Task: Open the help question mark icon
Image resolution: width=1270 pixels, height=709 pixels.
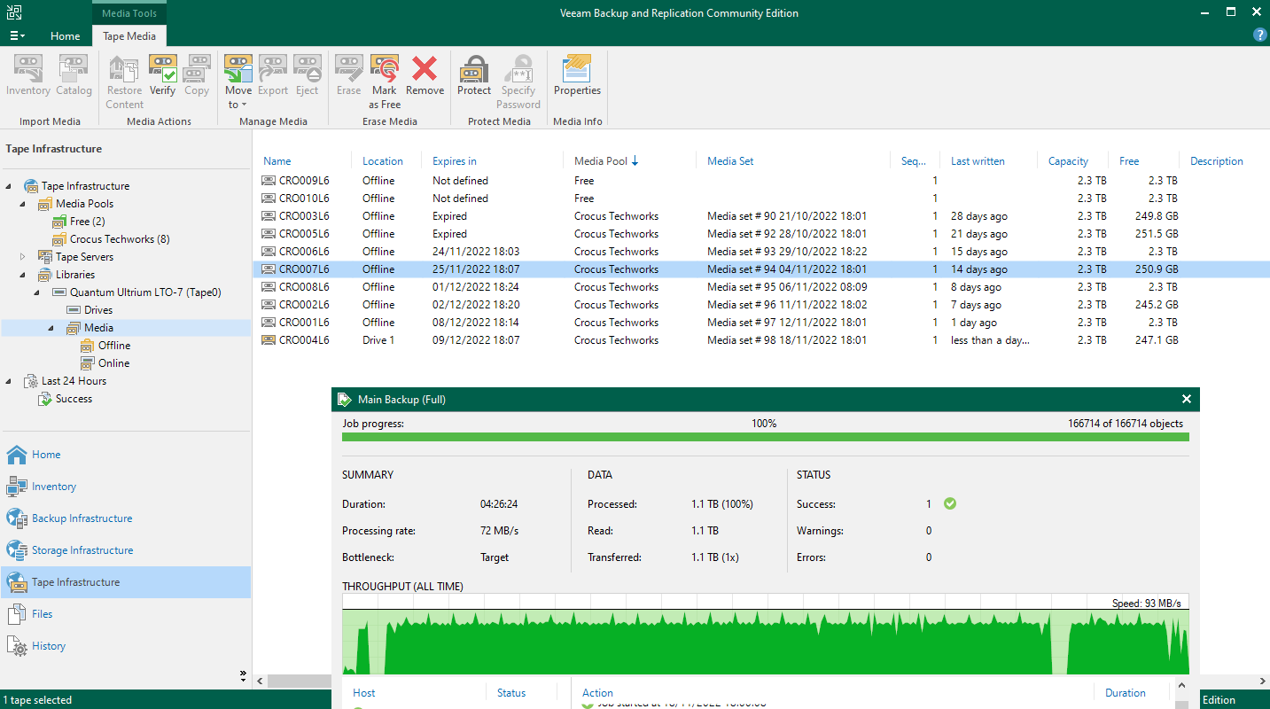Action: point(1259,35)
